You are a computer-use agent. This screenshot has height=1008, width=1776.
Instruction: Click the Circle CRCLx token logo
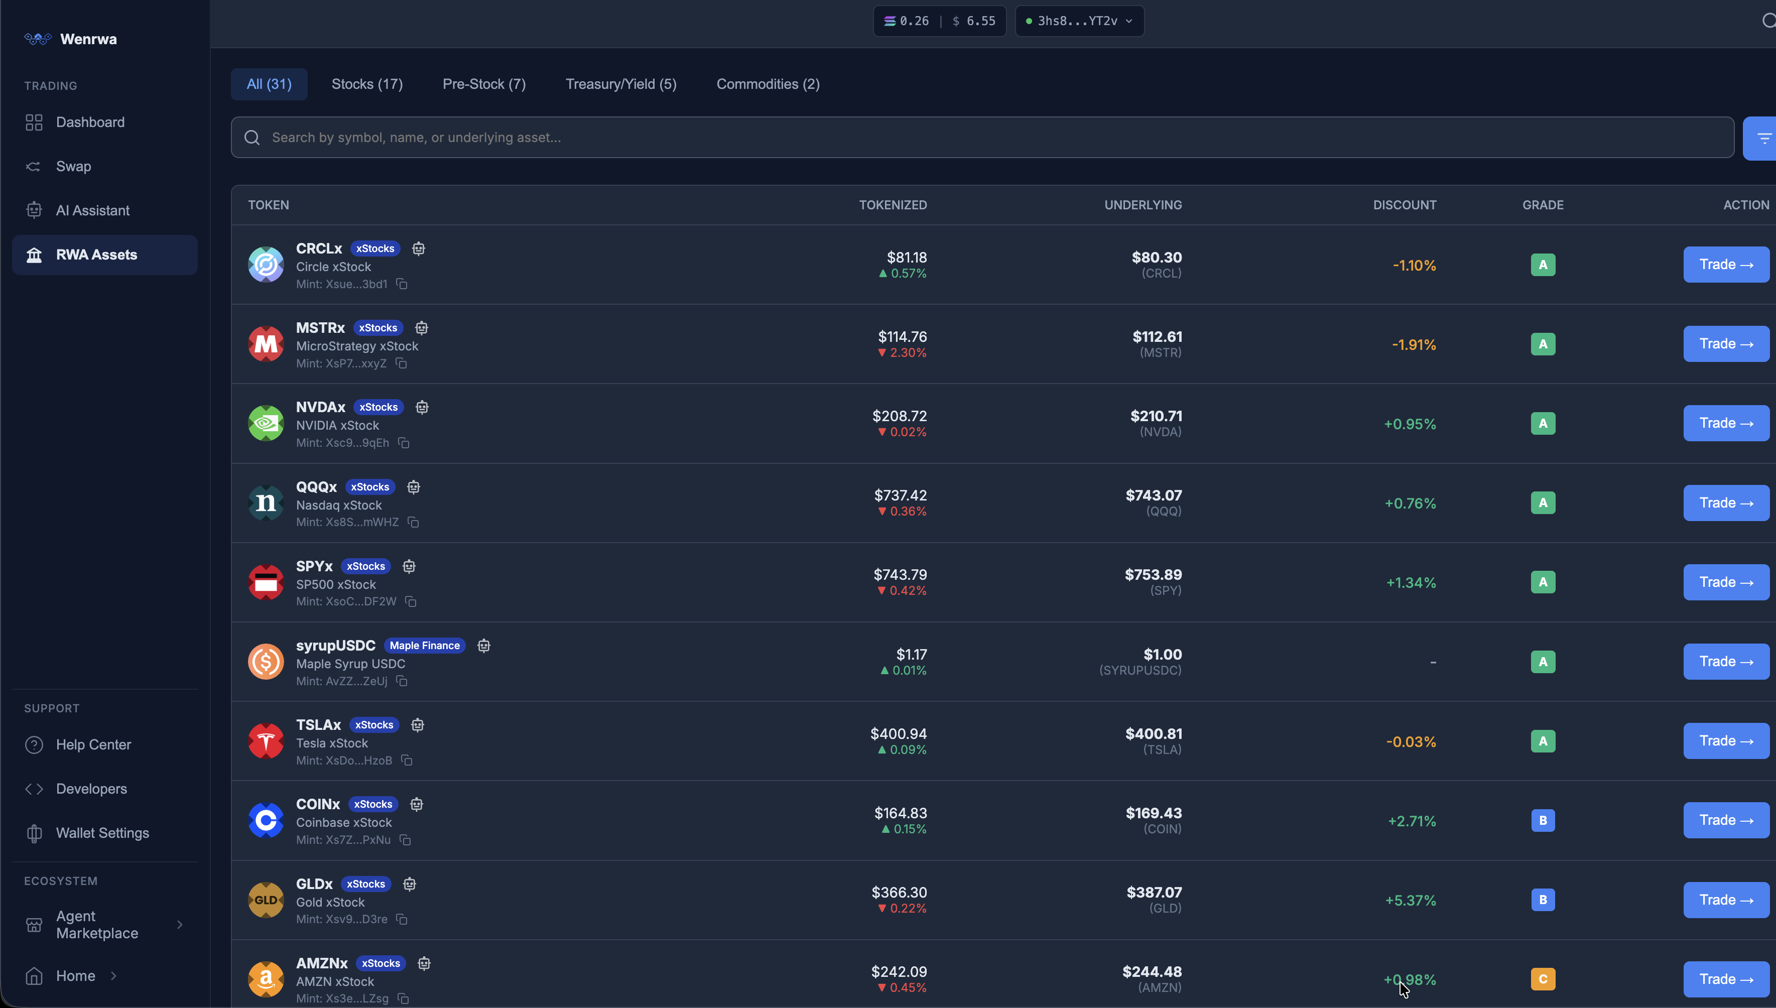pos(266,265)
